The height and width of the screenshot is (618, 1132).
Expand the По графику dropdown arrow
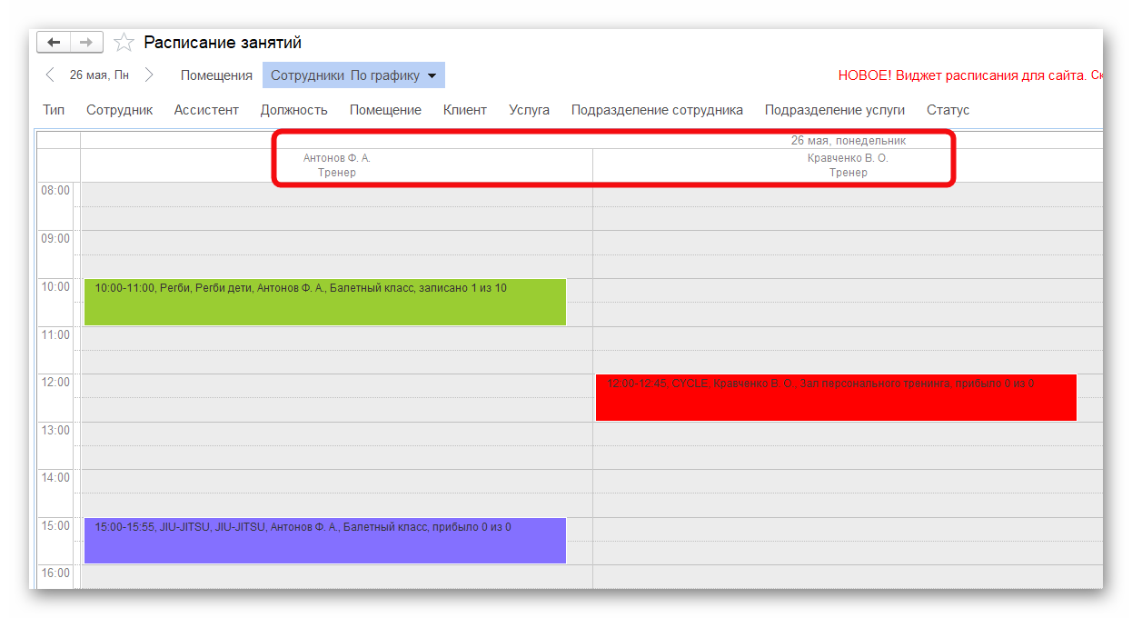click(x=432, y=75)
